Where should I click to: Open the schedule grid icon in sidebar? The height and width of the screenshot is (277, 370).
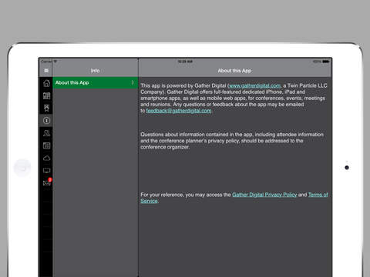click(x=46, y=95)
